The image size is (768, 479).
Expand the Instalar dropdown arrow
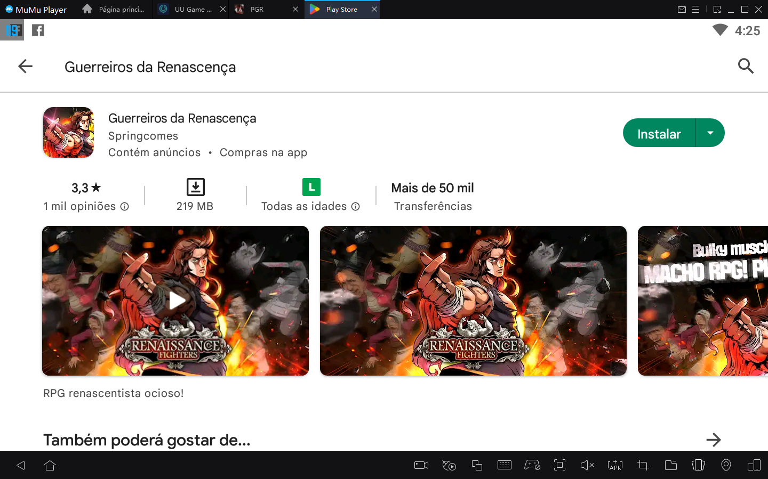[x=710, y=133]
